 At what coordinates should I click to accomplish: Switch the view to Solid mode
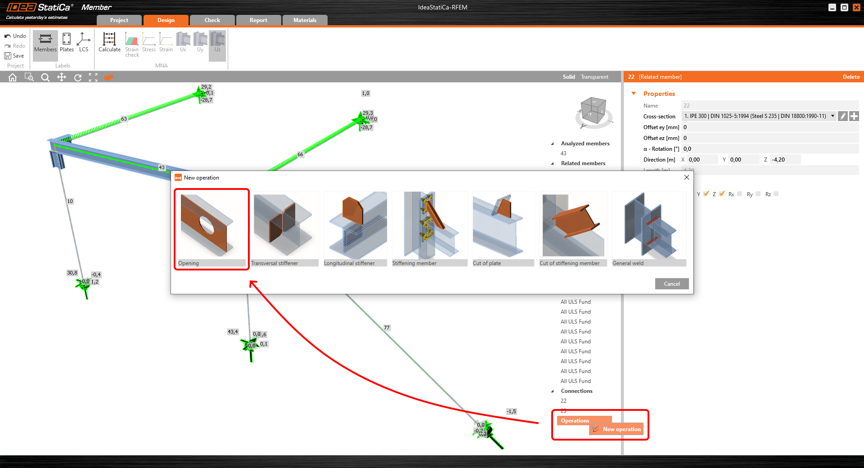click(x=569, y=77)
